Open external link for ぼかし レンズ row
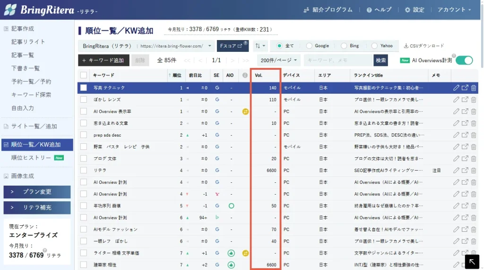Image resolution: width=484 pixels, height=270 pixels. tap(465, 100)
